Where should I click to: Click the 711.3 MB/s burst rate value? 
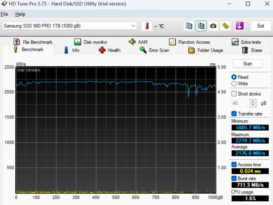click(x=250, y=185)
